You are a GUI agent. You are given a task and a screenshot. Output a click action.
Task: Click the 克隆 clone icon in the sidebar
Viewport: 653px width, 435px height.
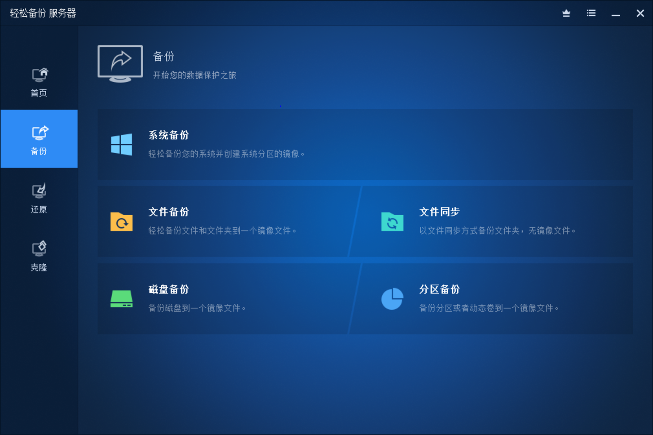[x=39, y=248]
